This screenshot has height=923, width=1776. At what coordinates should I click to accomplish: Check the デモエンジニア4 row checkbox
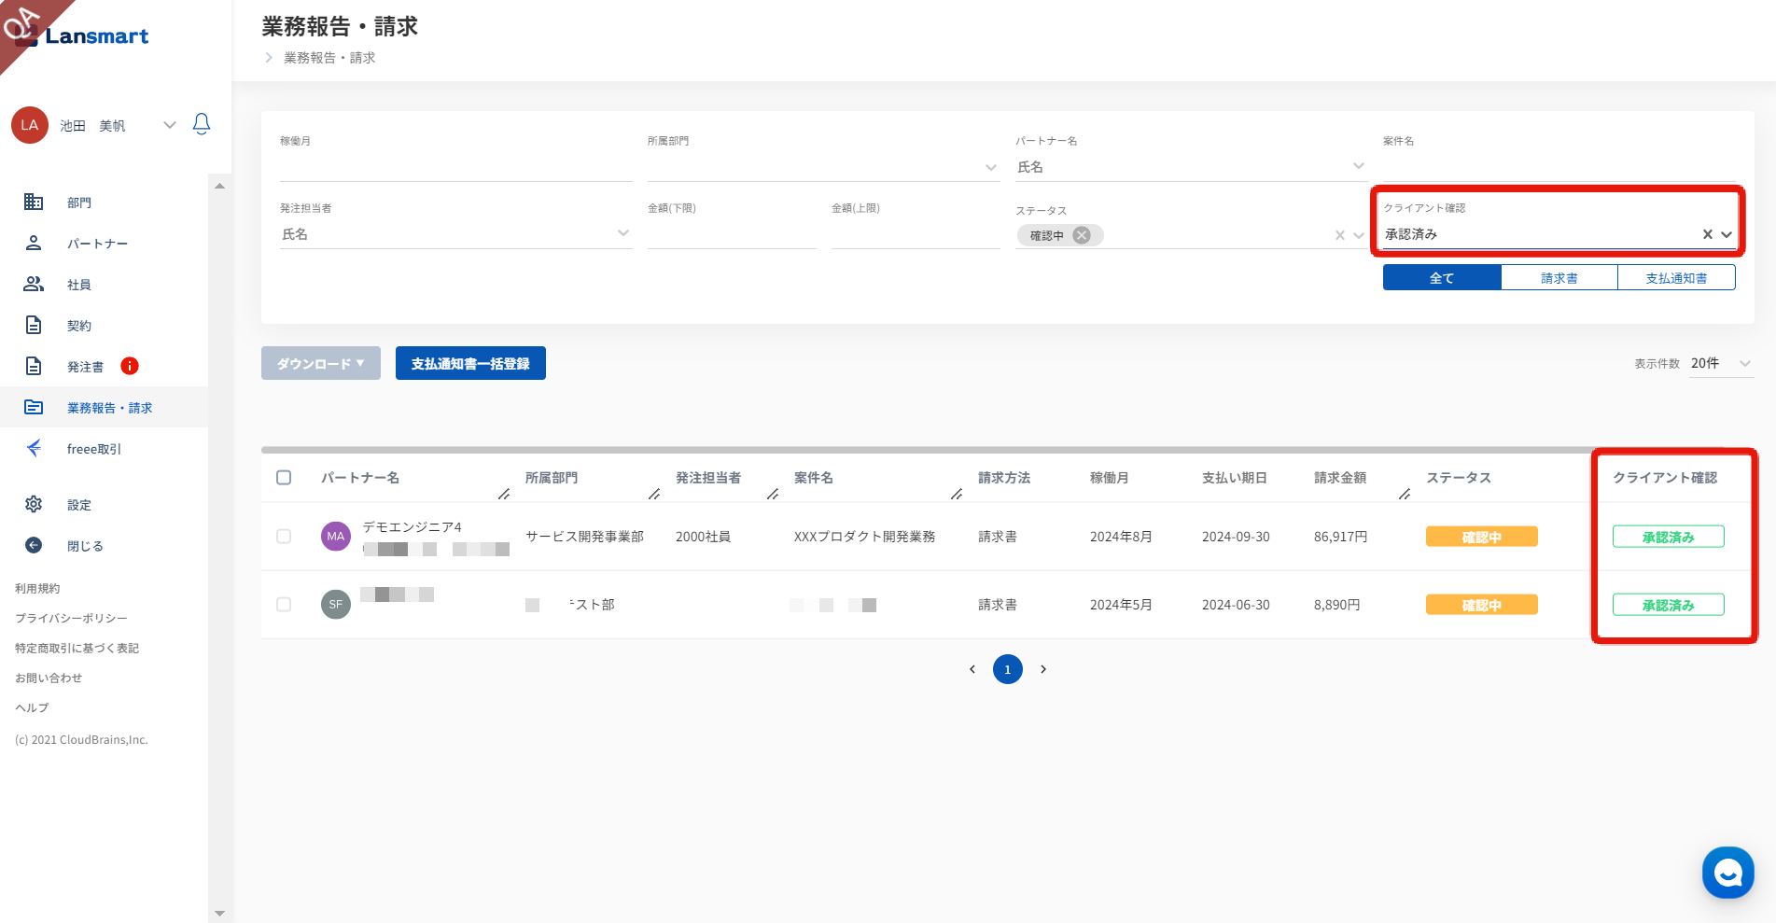284,537
